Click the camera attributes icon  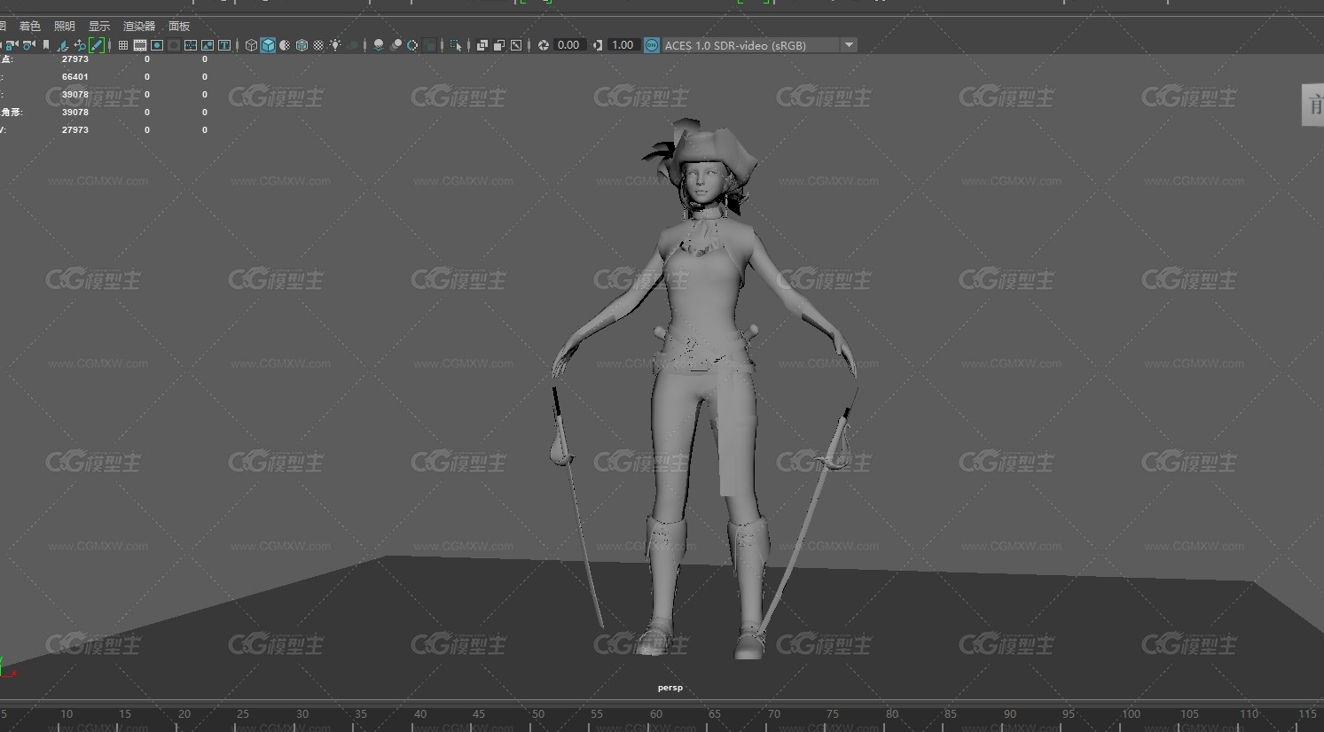click(x=28, y=45)
